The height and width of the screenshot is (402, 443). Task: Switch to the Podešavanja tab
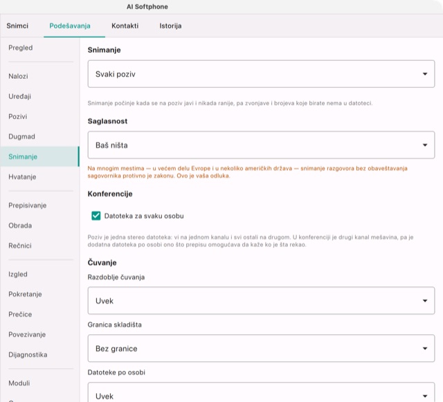coord(70,26)
